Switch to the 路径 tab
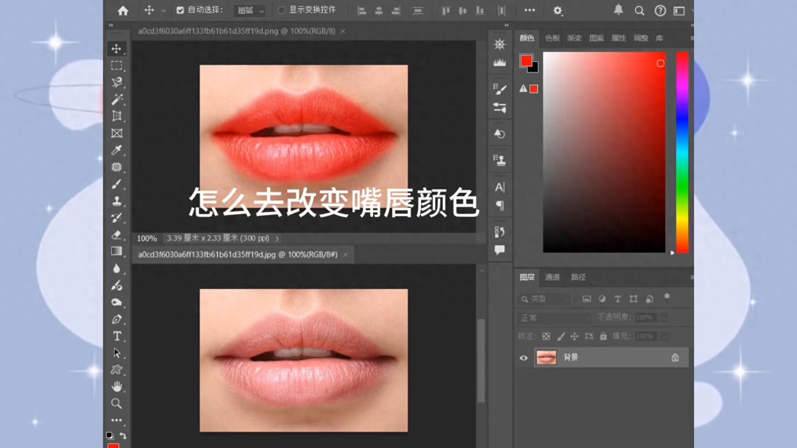This screenshot has height=448, width=797. click(x=578, y=277)
